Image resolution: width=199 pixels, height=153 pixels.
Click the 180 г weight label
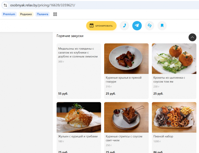pos(61,141)
